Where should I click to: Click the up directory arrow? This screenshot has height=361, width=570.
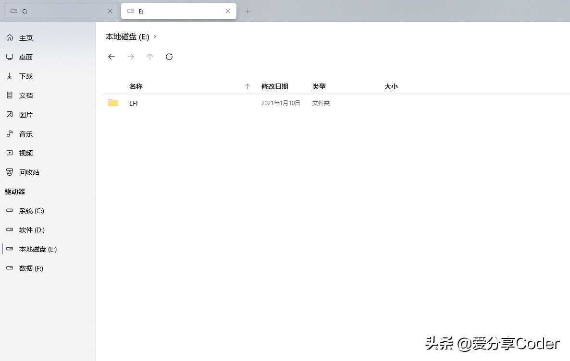point(150,57)
